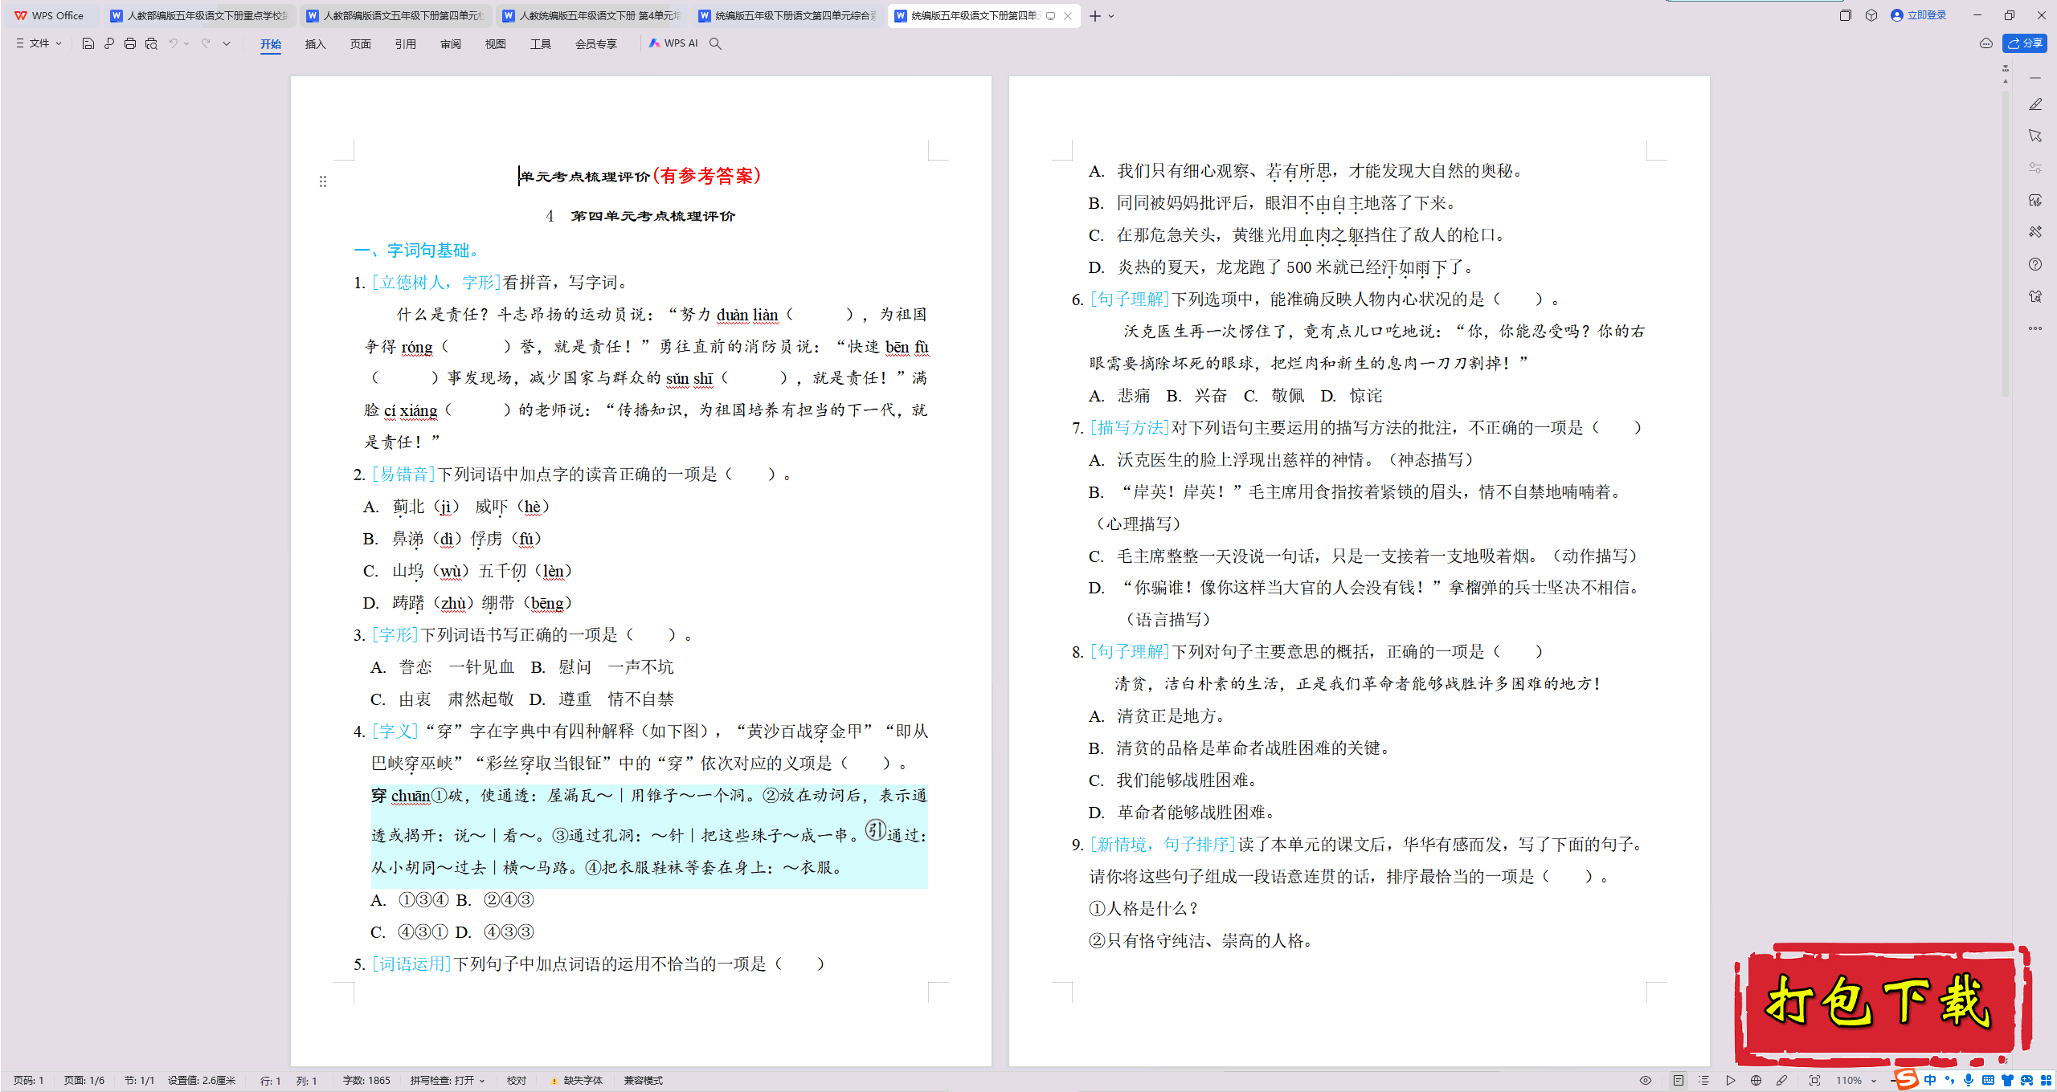This screenshot has height=1092, width=2057.
Task: Open the 110% zoom level dropdown
Action: pos(1856,1081)
